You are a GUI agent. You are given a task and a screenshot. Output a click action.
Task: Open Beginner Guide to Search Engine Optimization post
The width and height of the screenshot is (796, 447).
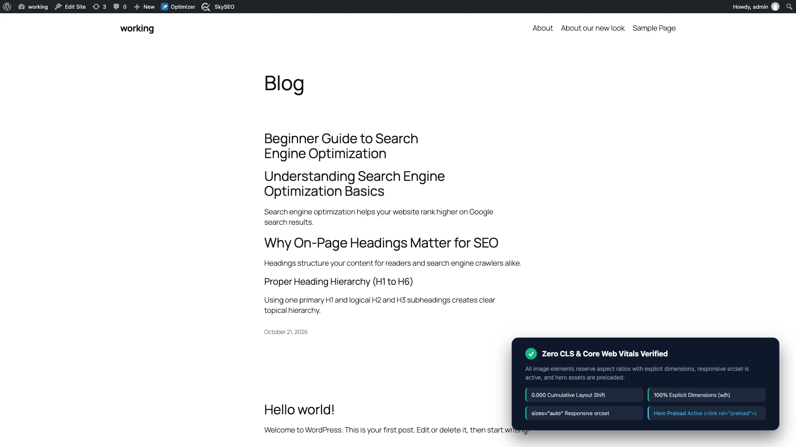[341, 146]
